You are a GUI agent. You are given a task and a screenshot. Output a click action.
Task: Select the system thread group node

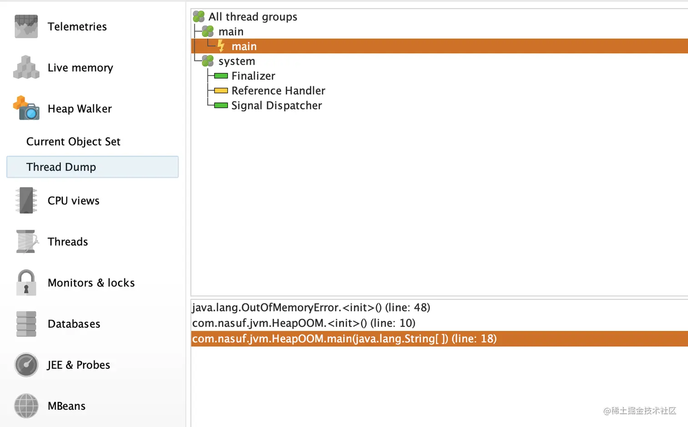click(x=237, y=61)
